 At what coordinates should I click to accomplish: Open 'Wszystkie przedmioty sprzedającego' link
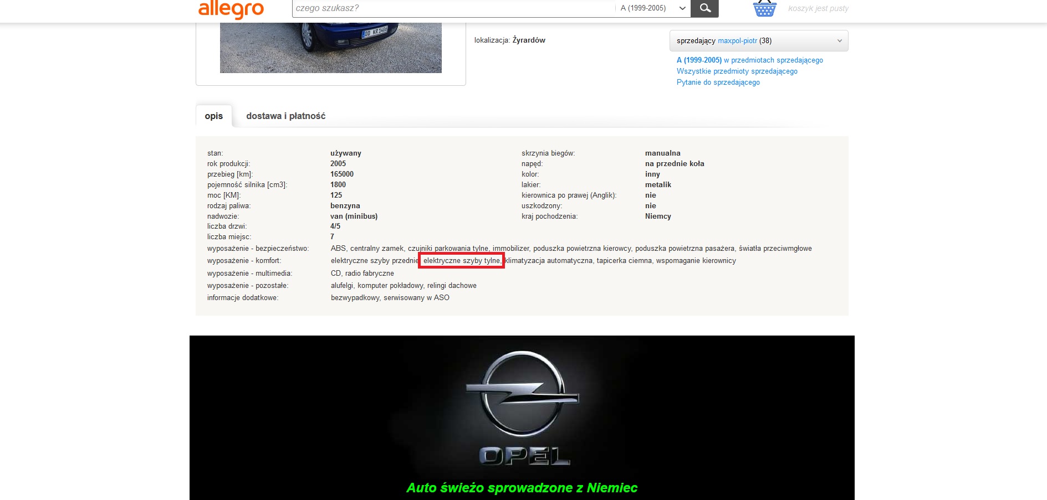[737, 71]
